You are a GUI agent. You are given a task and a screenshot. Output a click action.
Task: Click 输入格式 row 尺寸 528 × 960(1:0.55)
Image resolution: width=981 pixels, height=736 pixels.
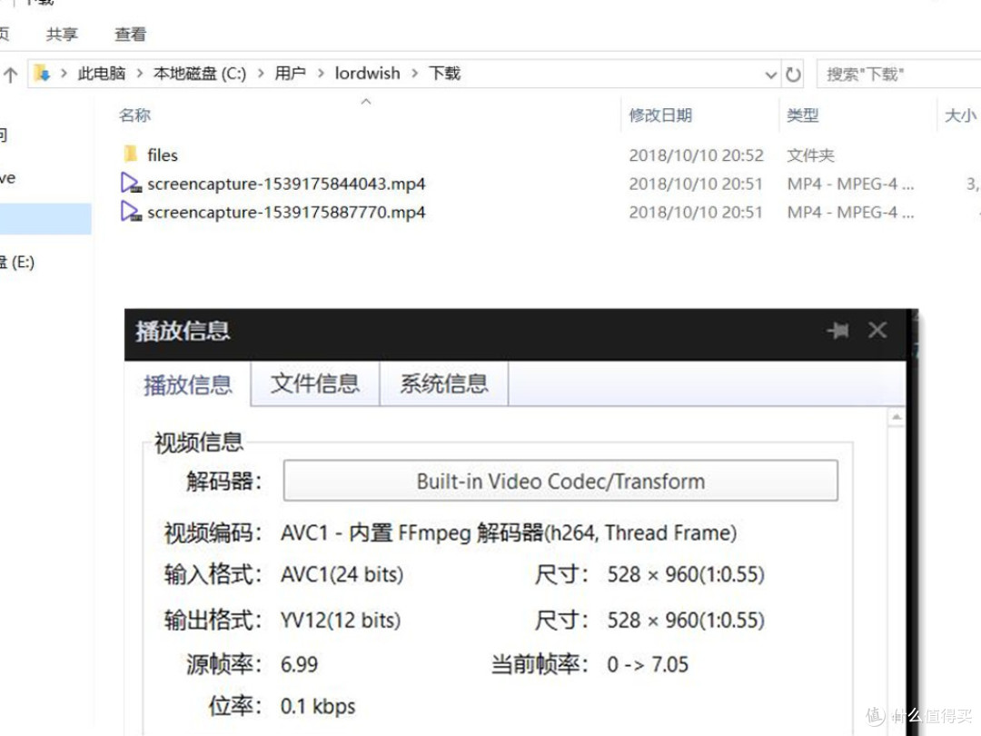click(686, 574)
